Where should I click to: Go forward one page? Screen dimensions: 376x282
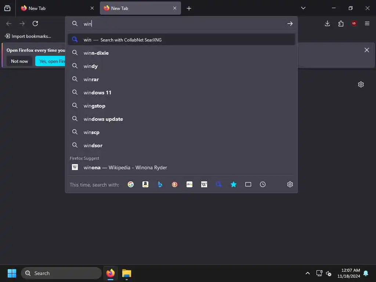(x=22, y=23)
